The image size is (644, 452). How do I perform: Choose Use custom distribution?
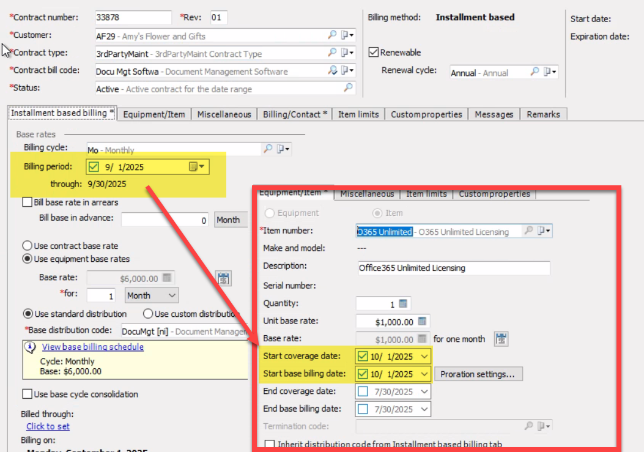pos(148,314)
